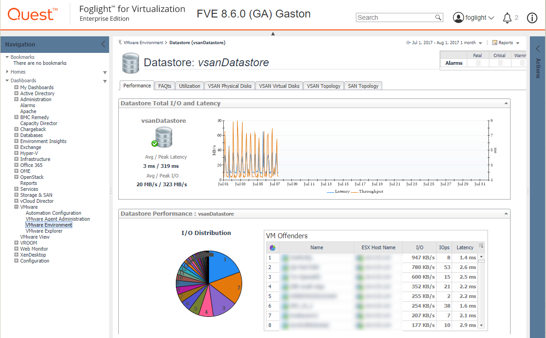
Task: Sort by ESX Host Name column
Action: pos(378,247)
